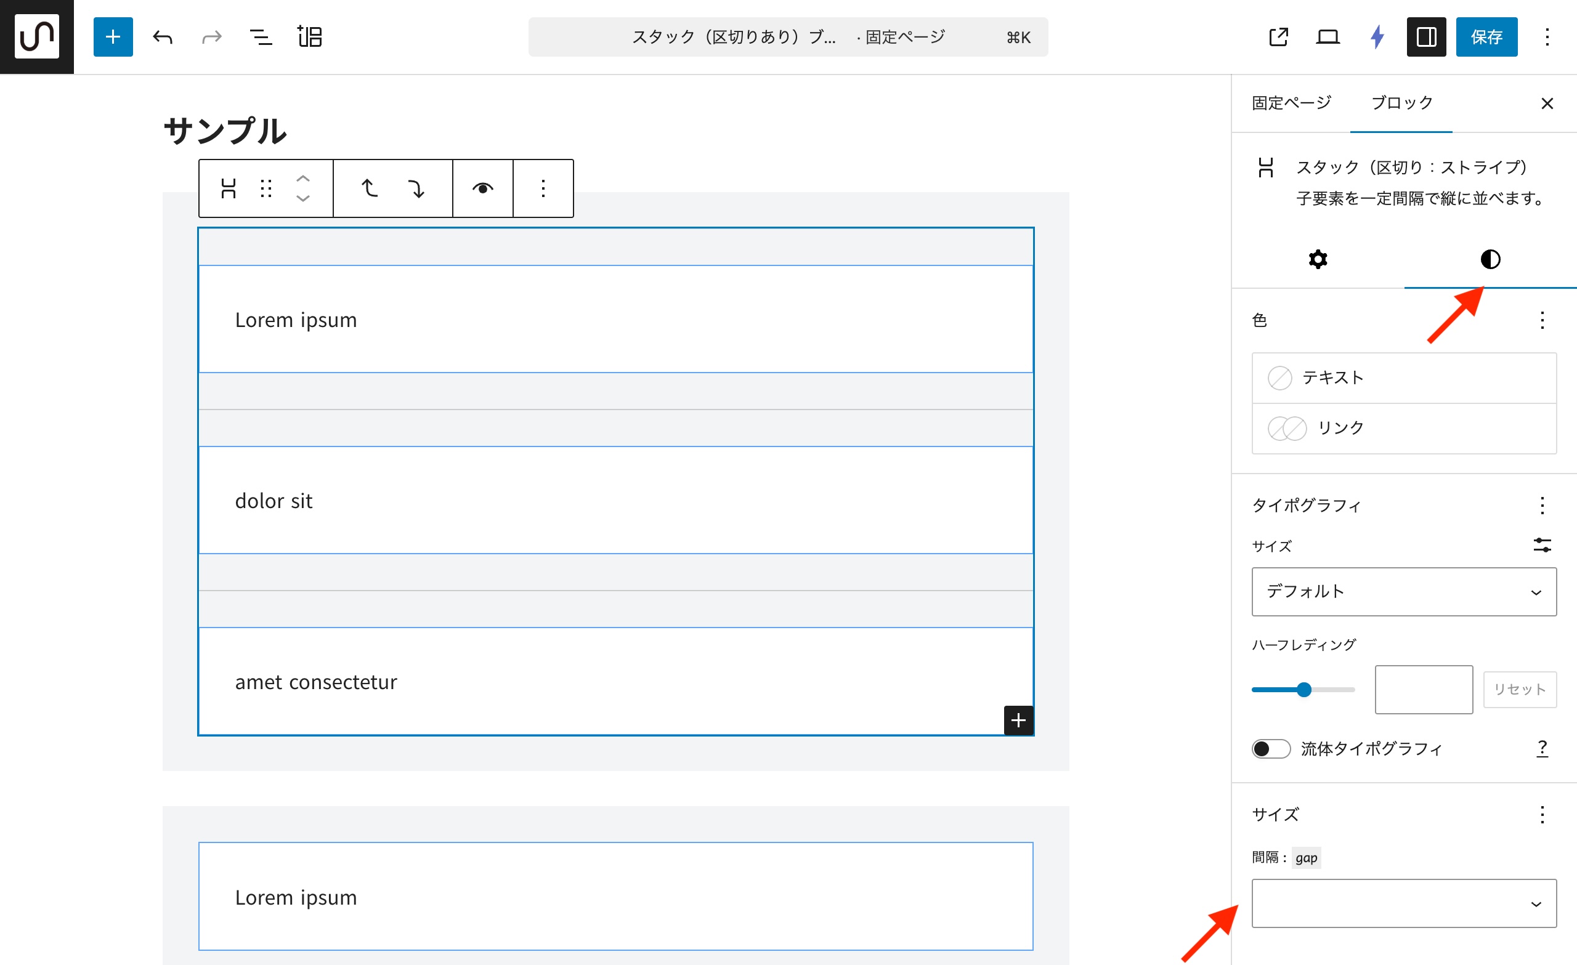This screenshot has width=1577, height=965.
Task: Open the gap spacing dropdown
Action: tap(1403, 903)
